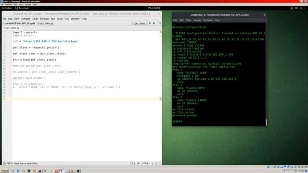The width and height of the screenshot is (308, 173).
Task: Open Terminal window Terminal menu
Action: tap(207, 20)
